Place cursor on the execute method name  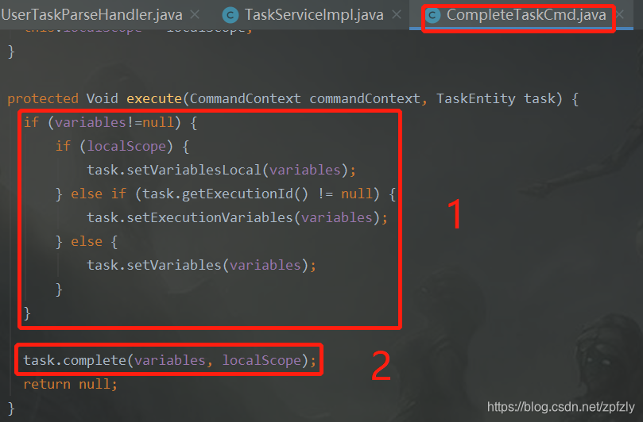154,98
